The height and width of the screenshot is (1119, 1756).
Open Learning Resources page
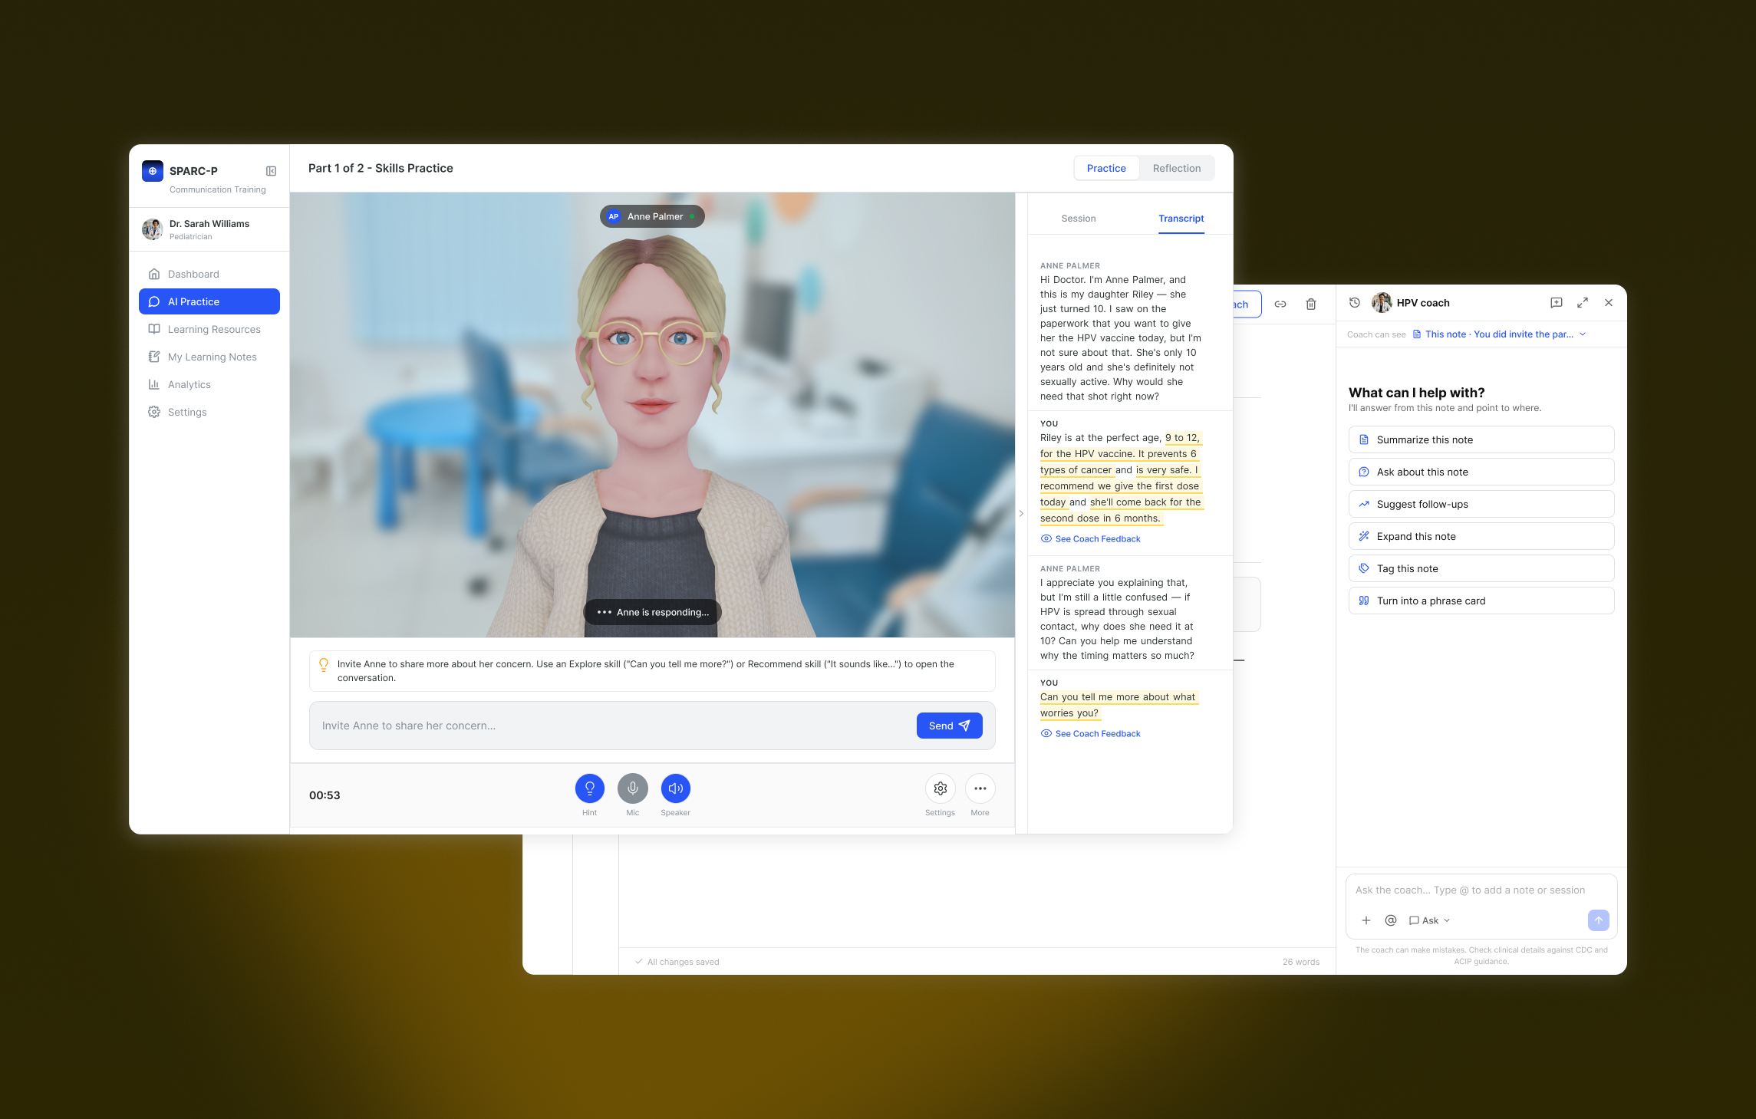(209, 329)
